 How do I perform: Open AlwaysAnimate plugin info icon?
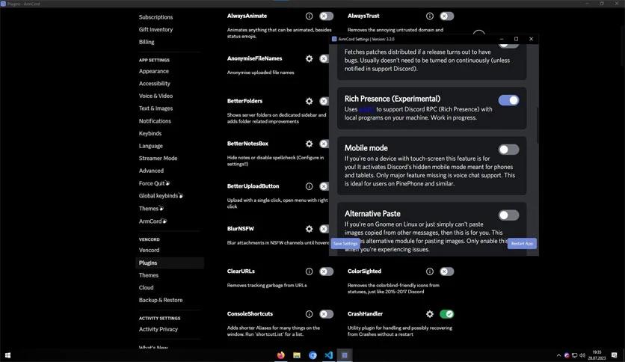point(309,16)
